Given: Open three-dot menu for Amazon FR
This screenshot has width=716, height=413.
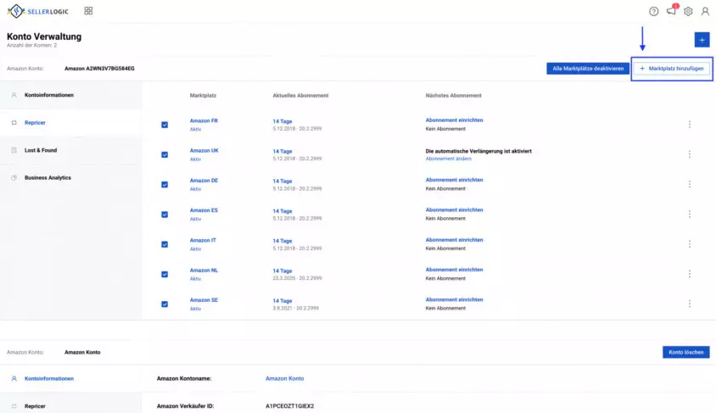Looking at the screenshot, I should coord(690,124).
